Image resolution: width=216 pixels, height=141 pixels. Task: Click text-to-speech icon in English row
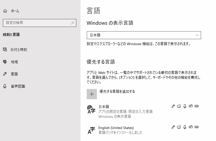(179, 127)
